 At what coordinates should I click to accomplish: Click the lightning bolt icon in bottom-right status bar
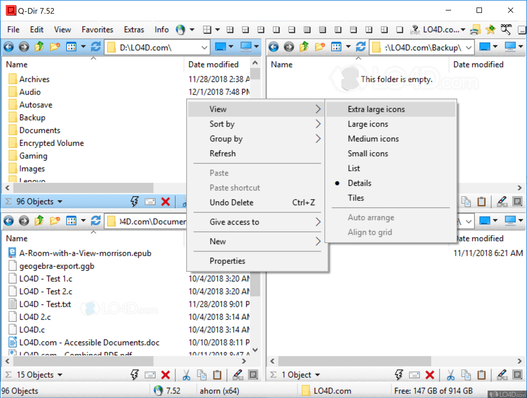tap(399, 375)
